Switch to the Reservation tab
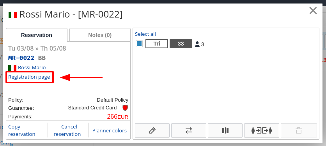 coord(37,35)
